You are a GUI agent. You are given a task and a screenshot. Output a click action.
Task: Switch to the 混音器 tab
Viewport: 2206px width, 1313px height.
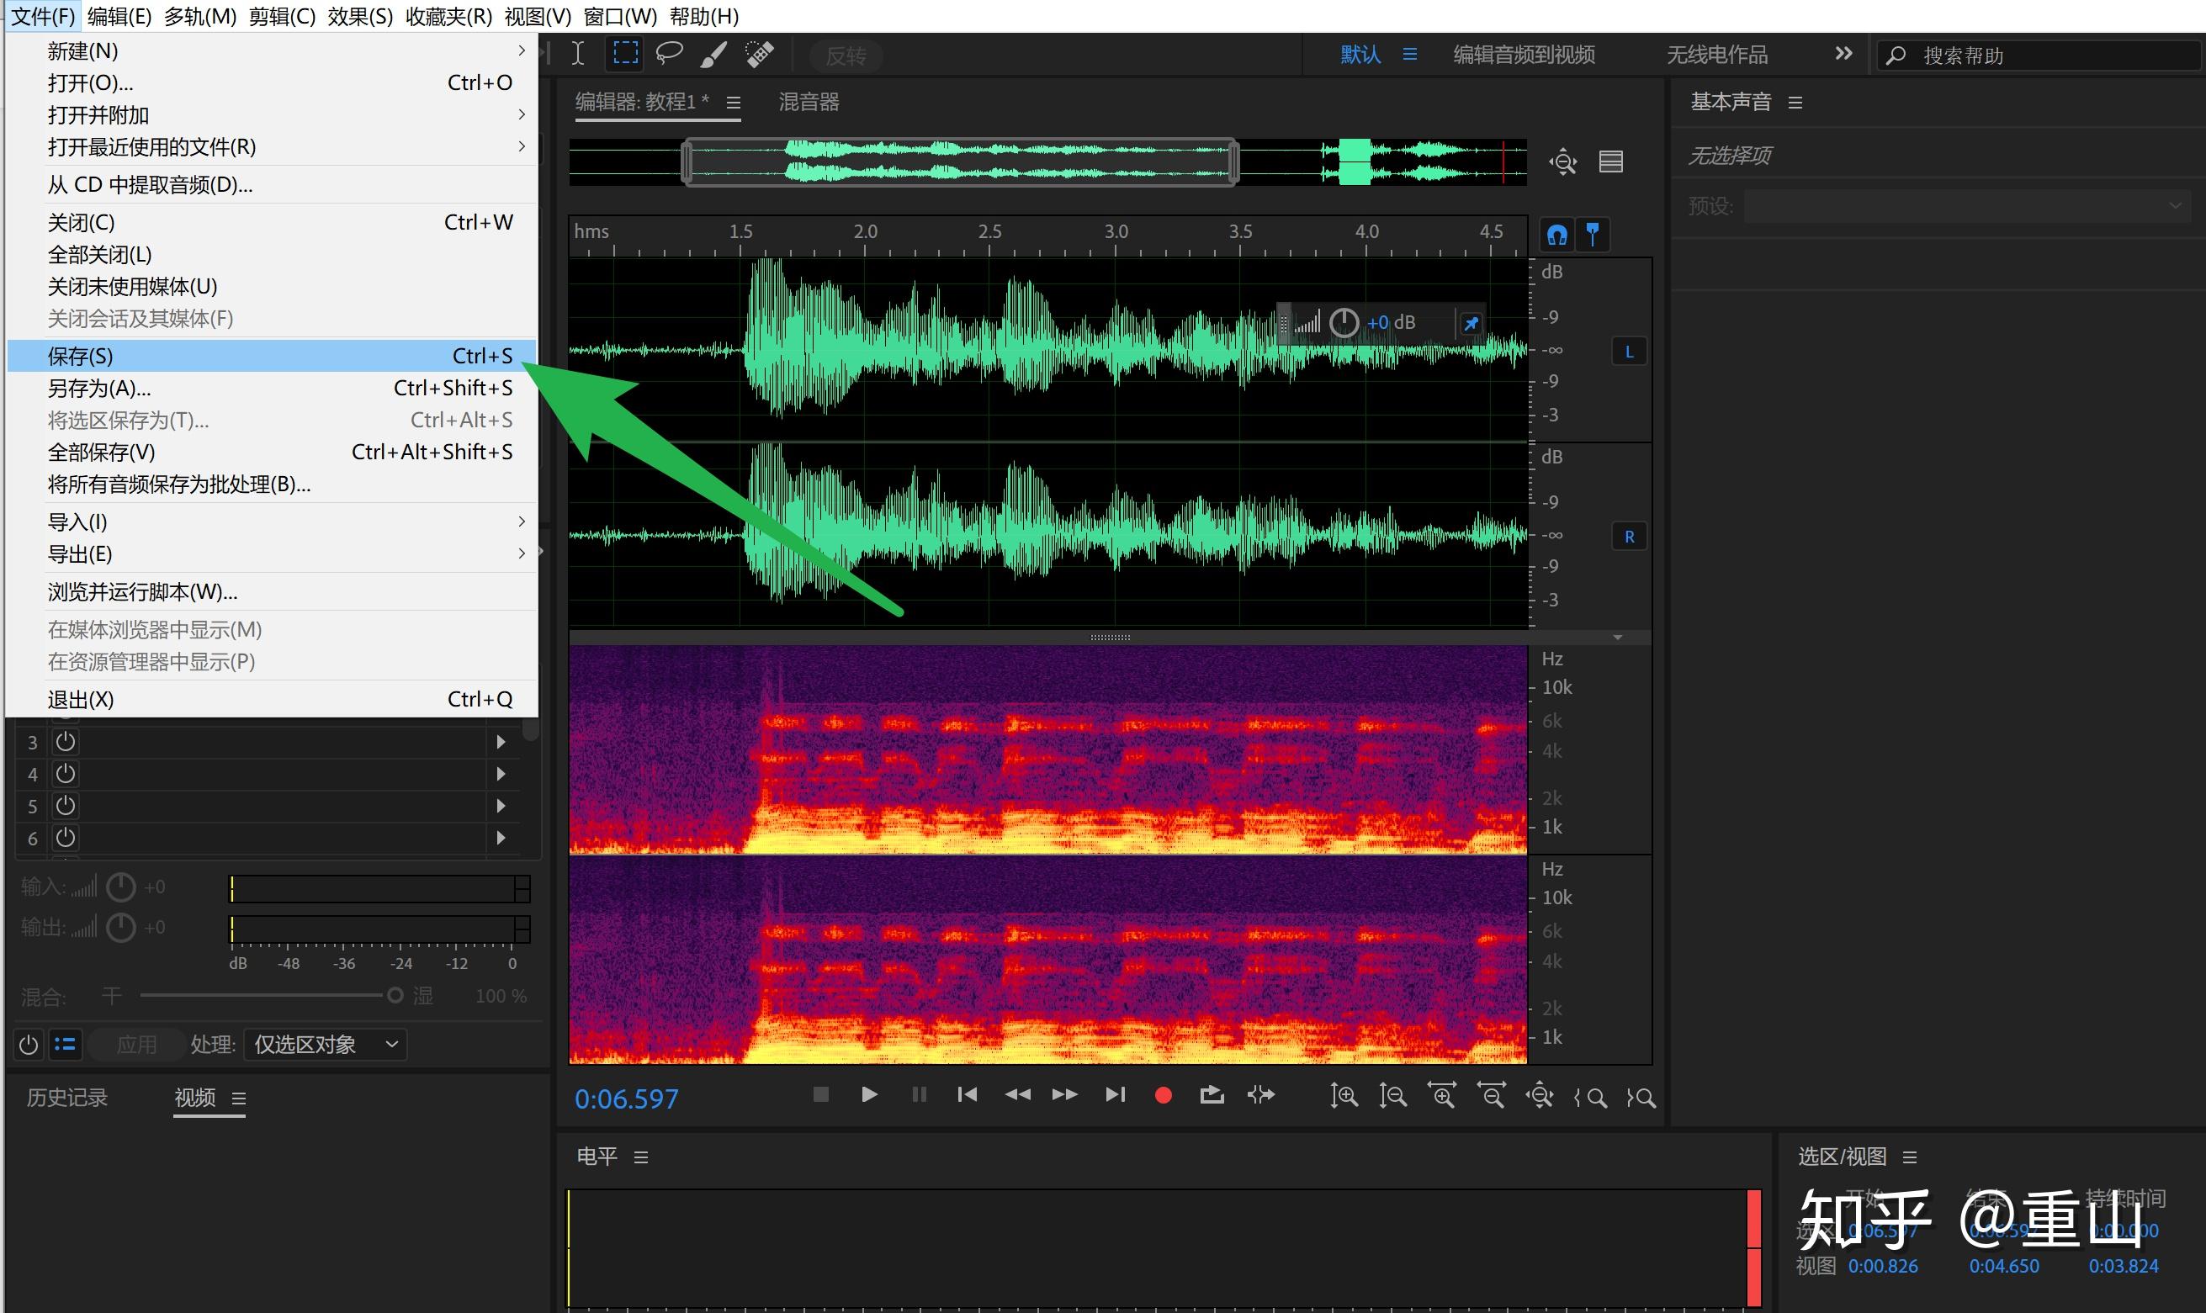pos(808,102)
